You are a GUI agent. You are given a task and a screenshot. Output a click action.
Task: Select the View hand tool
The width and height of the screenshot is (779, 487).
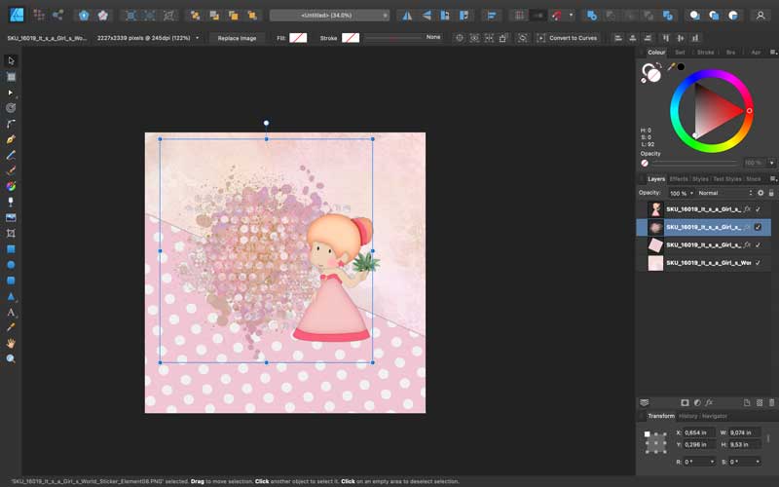point(11,344)
